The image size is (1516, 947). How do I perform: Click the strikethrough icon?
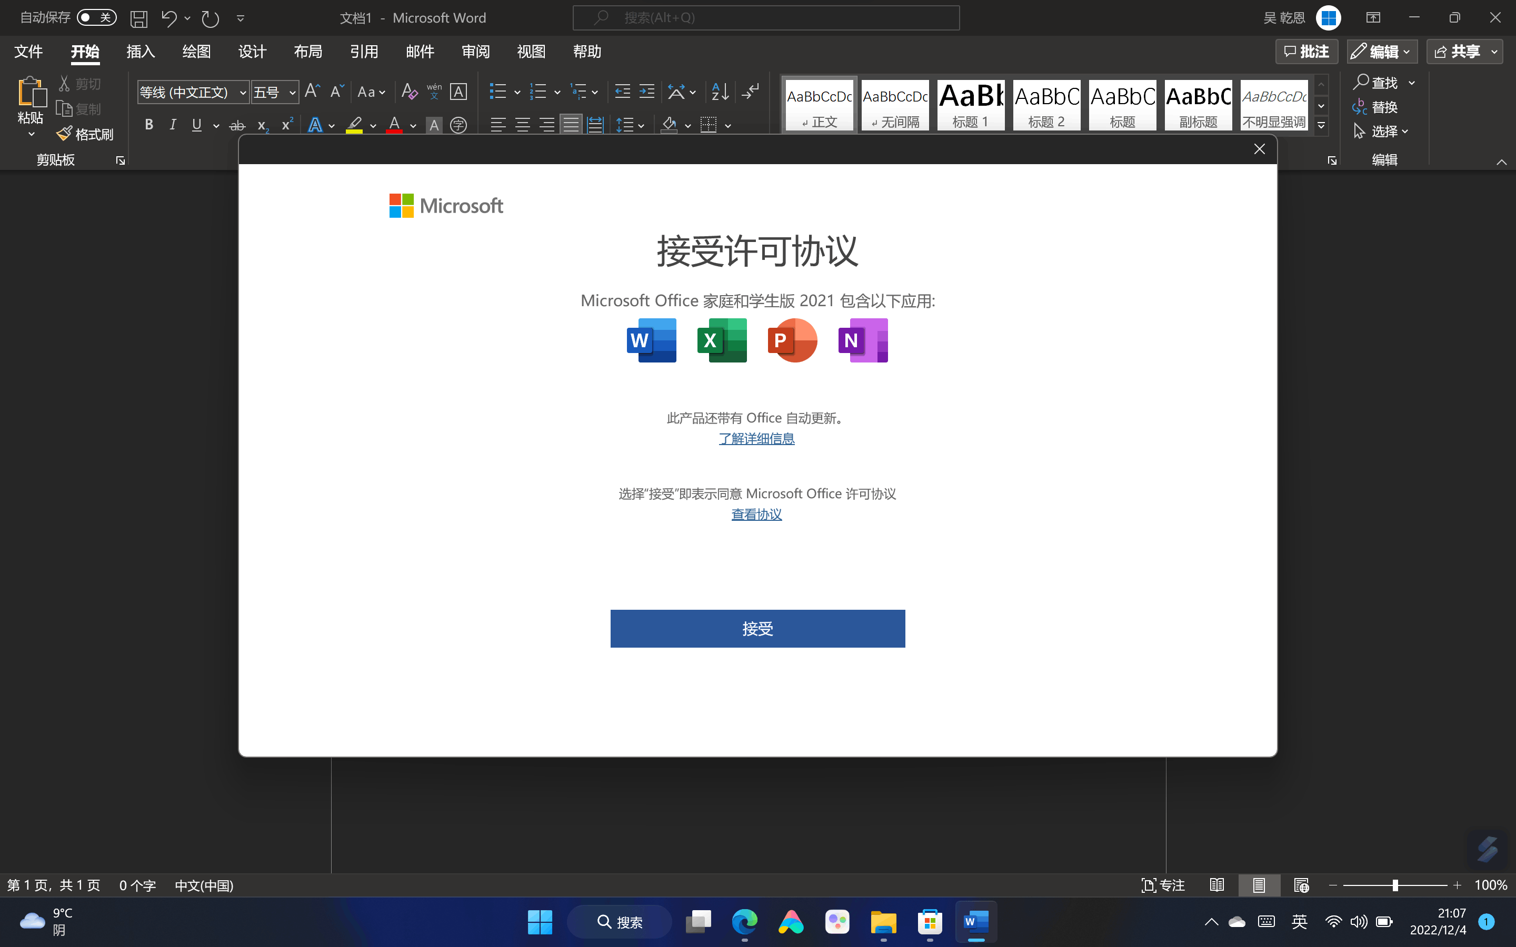coord(237,125)
